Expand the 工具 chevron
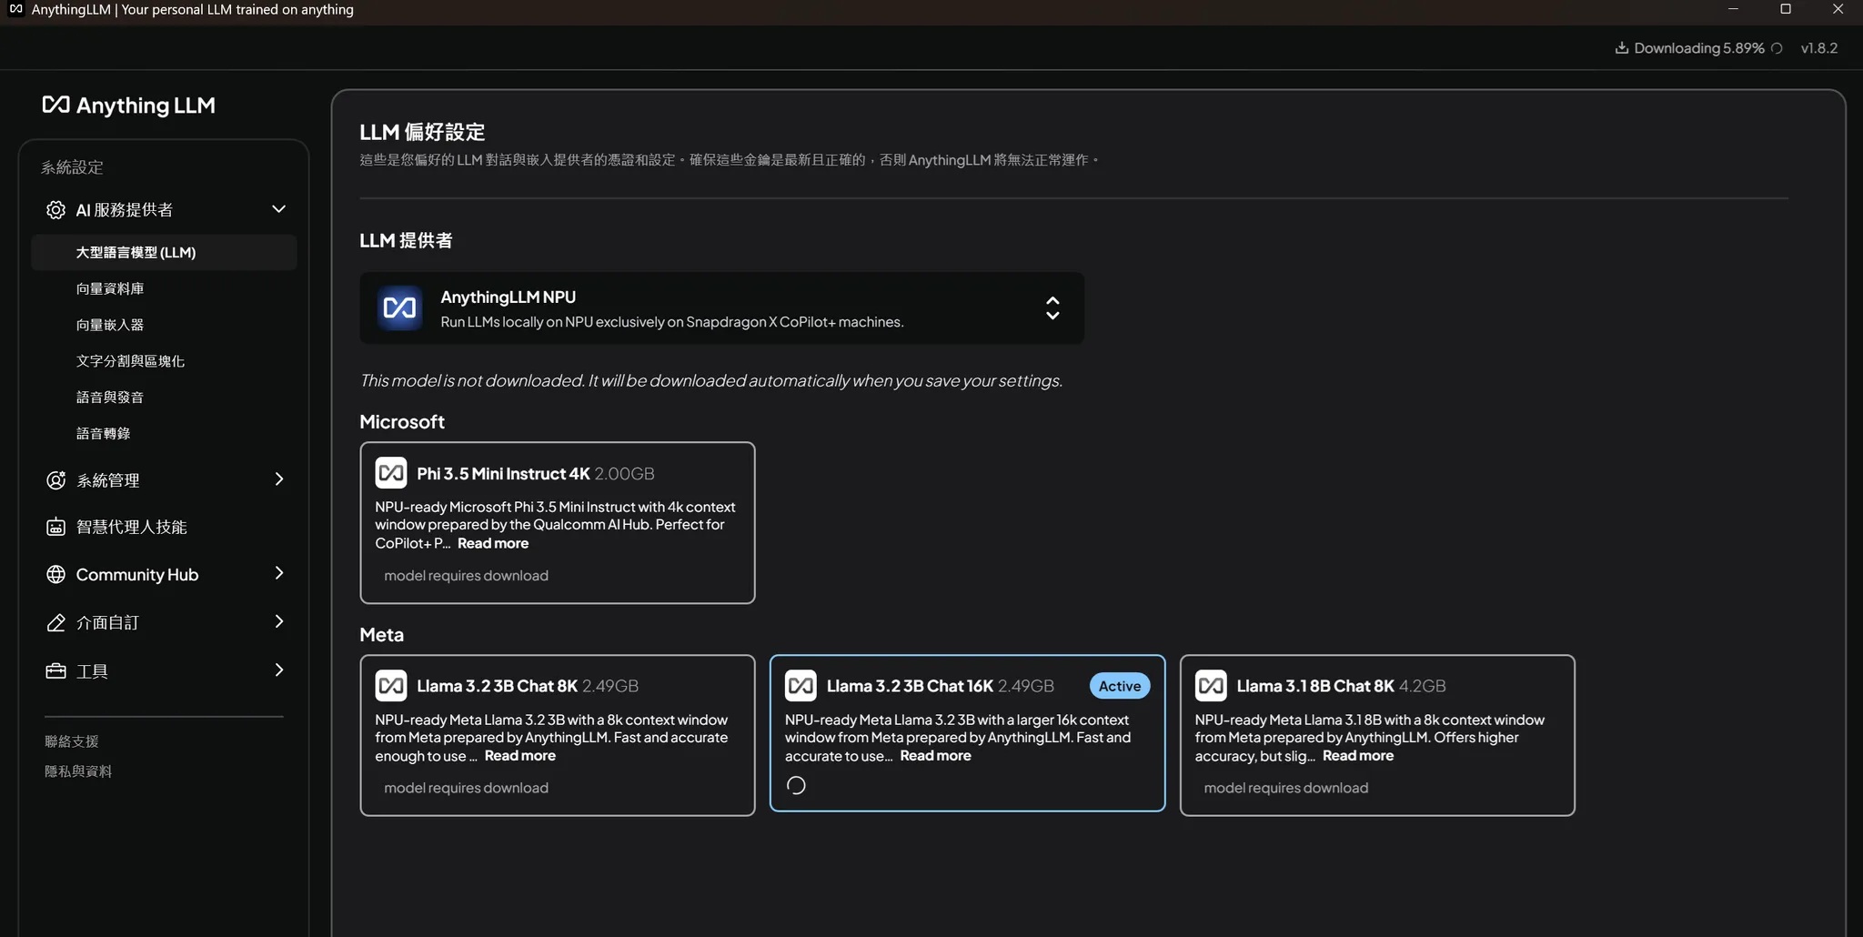The width and height of the screenshot is (1863, 937). pyautogui.click(x=278, y=670)
